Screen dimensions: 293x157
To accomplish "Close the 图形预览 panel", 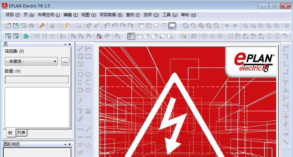I will pyautogui.click(x=70, y=144).
